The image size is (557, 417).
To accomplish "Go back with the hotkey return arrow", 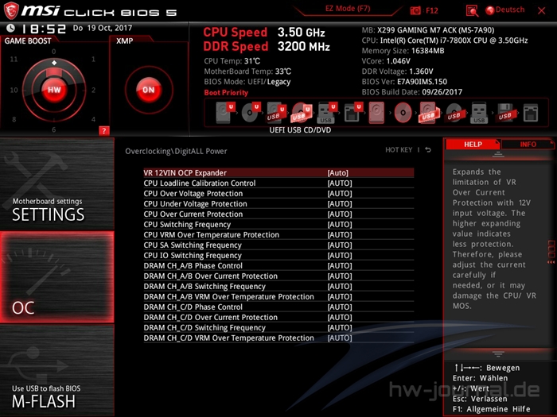I will coord(428,150).
